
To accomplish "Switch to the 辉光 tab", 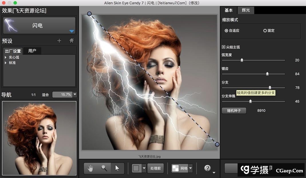I will click(x=246, y=10).
